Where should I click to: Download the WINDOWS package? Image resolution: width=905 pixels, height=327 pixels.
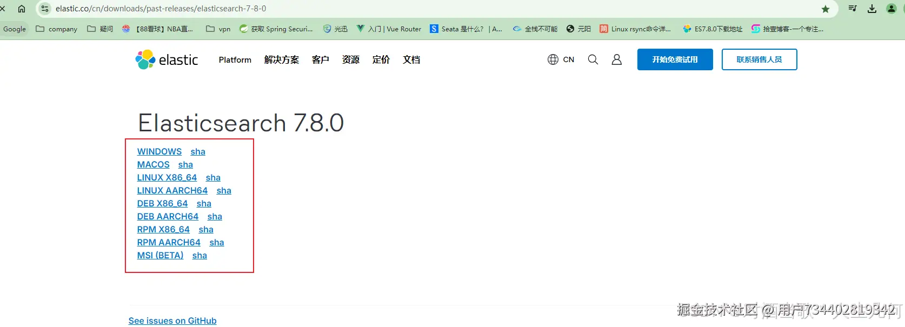[x=159, y=152]
